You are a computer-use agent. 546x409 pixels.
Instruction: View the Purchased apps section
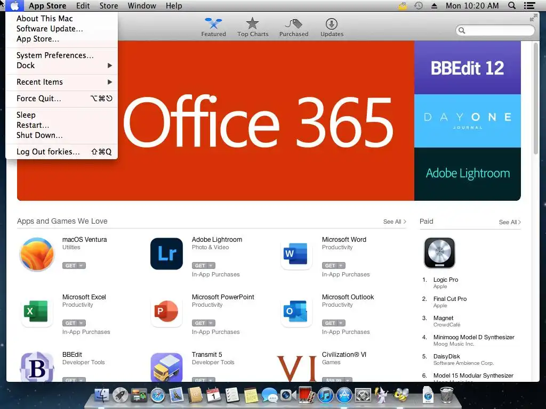coord(294,27)
